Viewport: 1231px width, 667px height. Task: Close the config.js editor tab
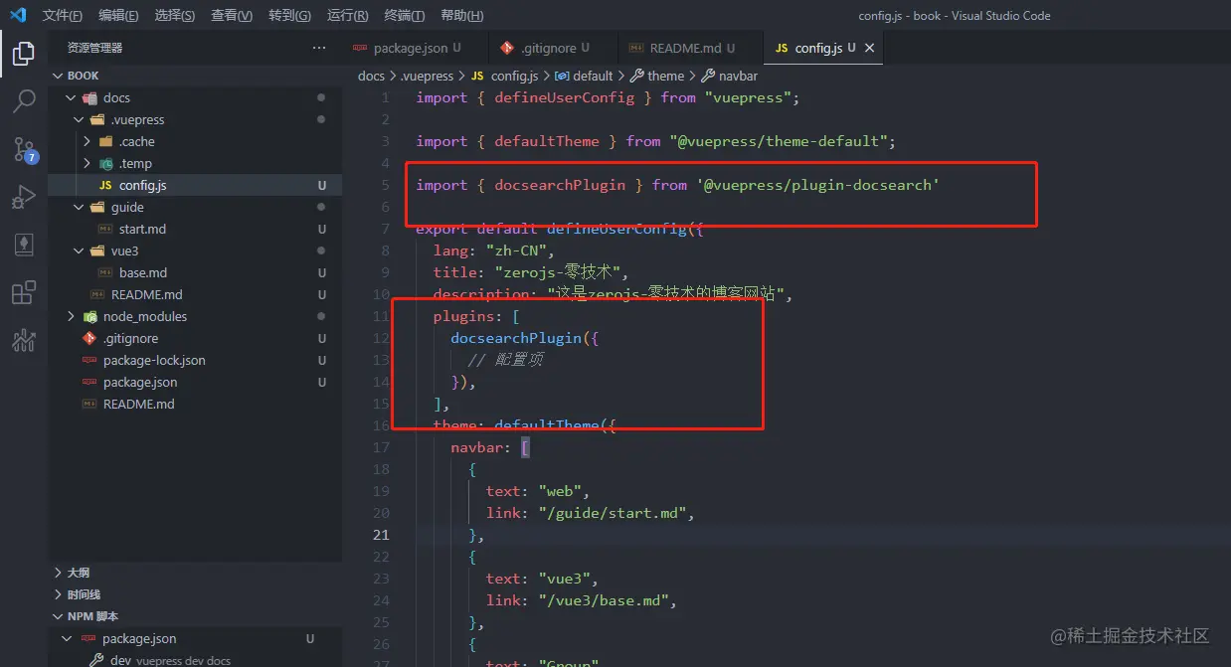point(870,48)
